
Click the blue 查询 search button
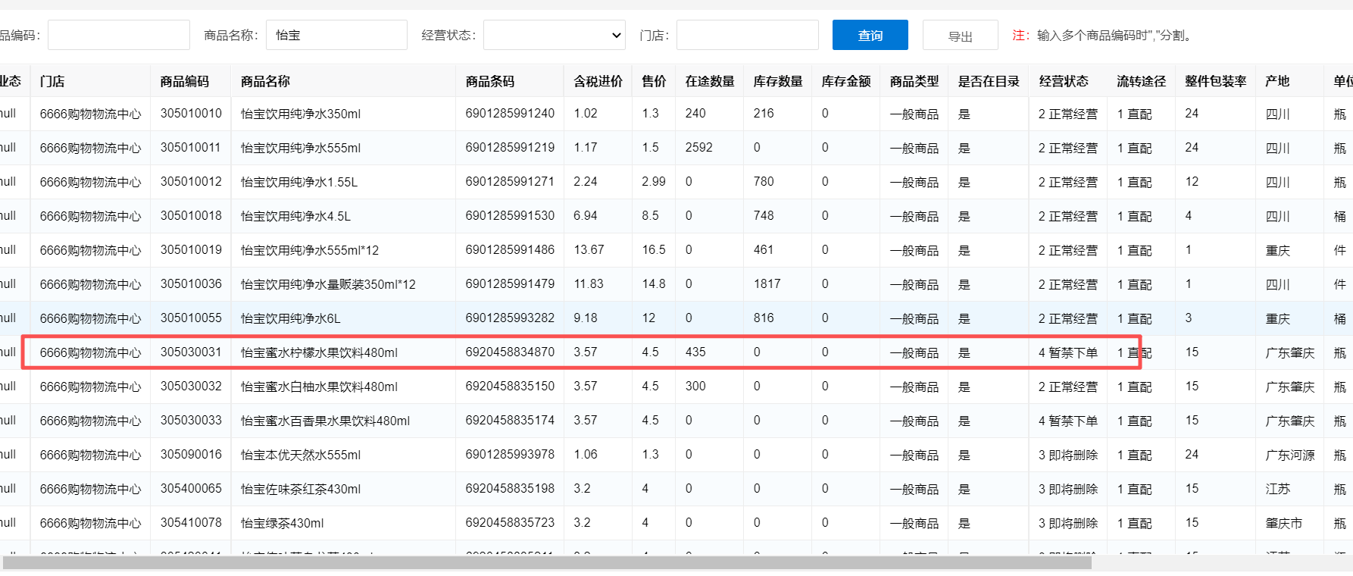point(870,36)
